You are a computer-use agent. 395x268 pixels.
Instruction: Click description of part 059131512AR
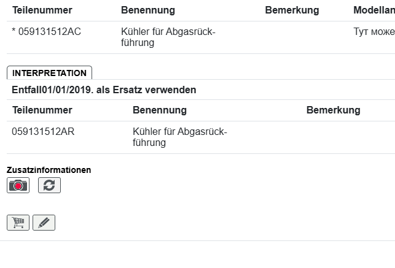pos(179,137)
